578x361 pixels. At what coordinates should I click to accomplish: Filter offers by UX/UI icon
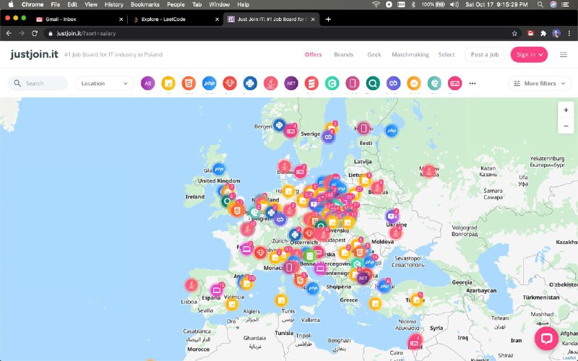413,83
